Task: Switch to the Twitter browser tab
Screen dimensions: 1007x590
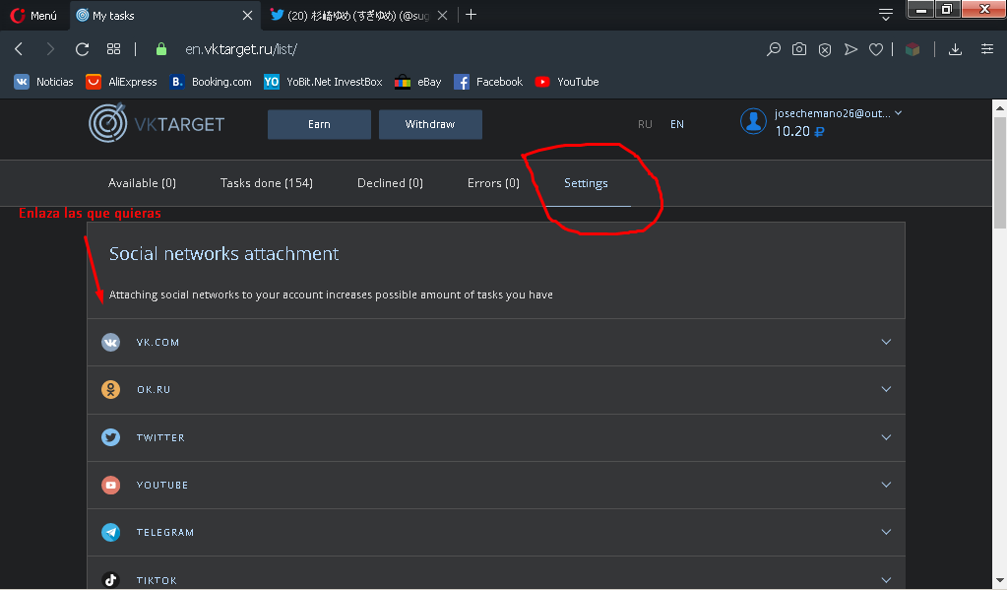Action: point(358,16)
